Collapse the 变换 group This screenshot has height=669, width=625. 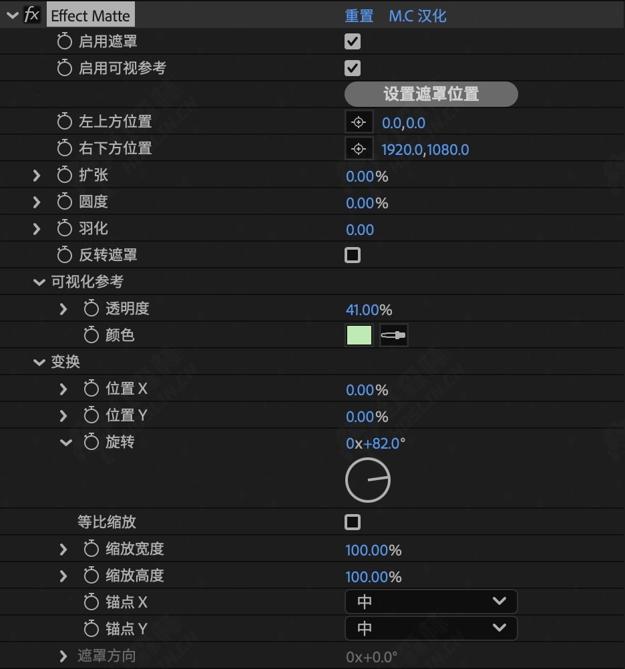point(39,363)
